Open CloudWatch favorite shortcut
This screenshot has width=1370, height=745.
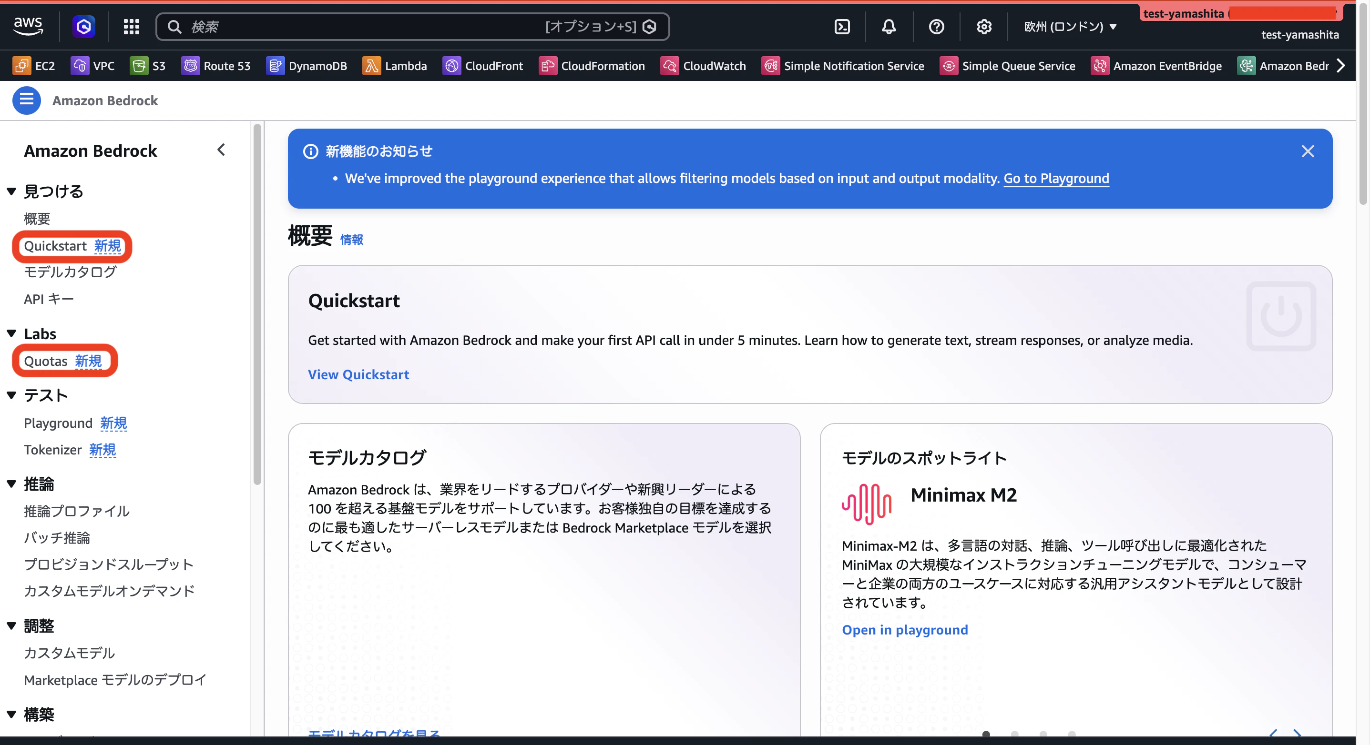coord(703,66)
